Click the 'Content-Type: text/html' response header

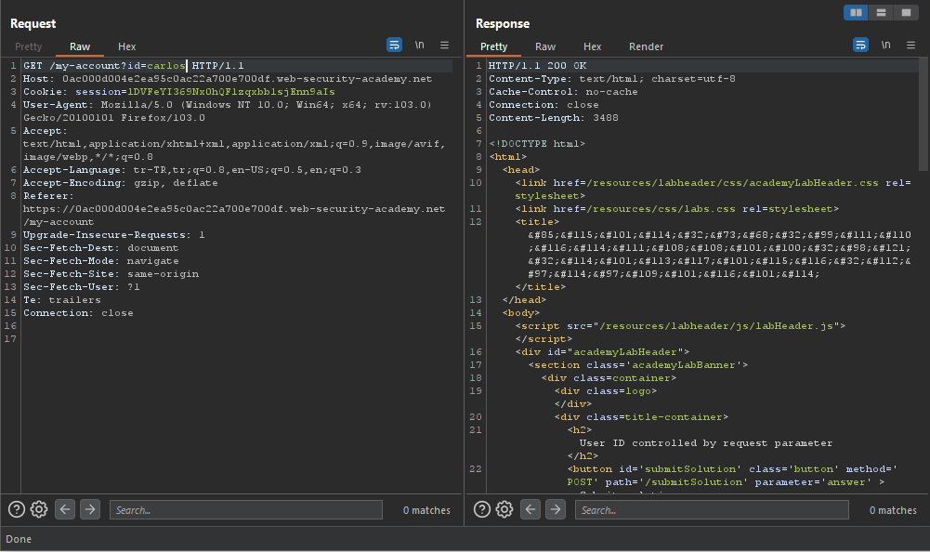[612, 79]
